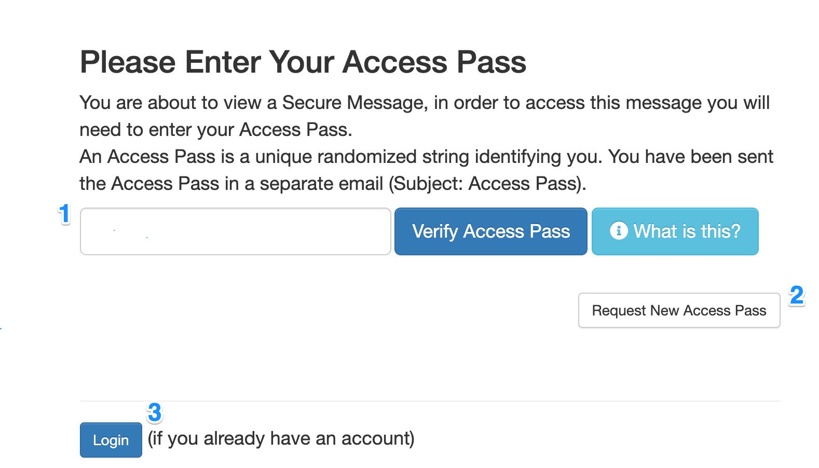Log in to your existing account
Screen dimensions: 819x468
[111, 439]
